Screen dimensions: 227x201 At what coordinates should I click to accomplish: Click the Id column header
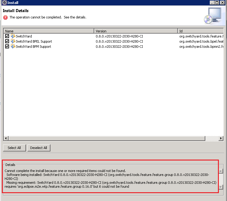(200, 31)
